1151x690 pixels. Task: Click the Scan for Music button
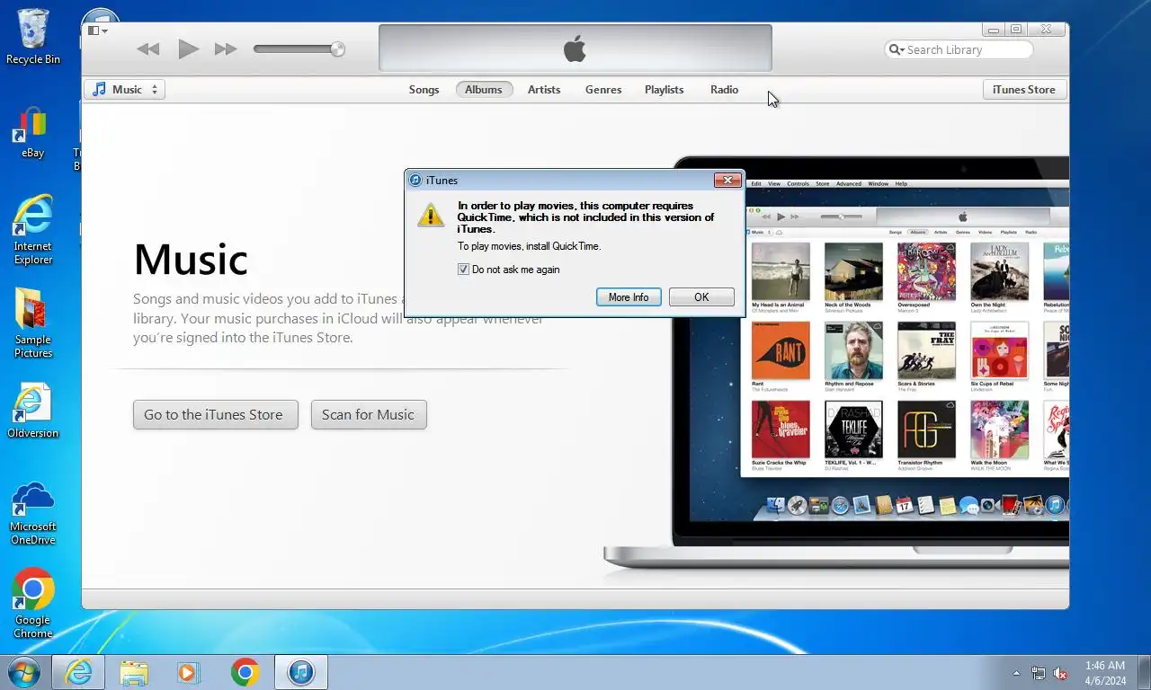(368, 414)
